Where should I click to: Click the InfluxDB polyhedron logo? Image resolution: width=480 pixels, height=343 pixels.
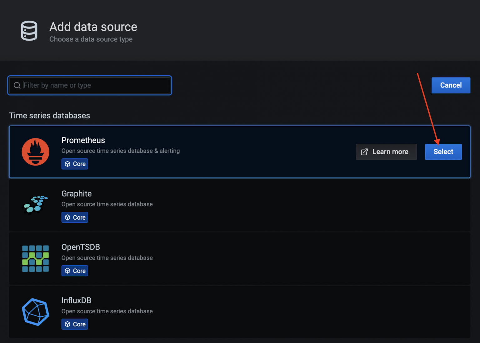(36, 312)
